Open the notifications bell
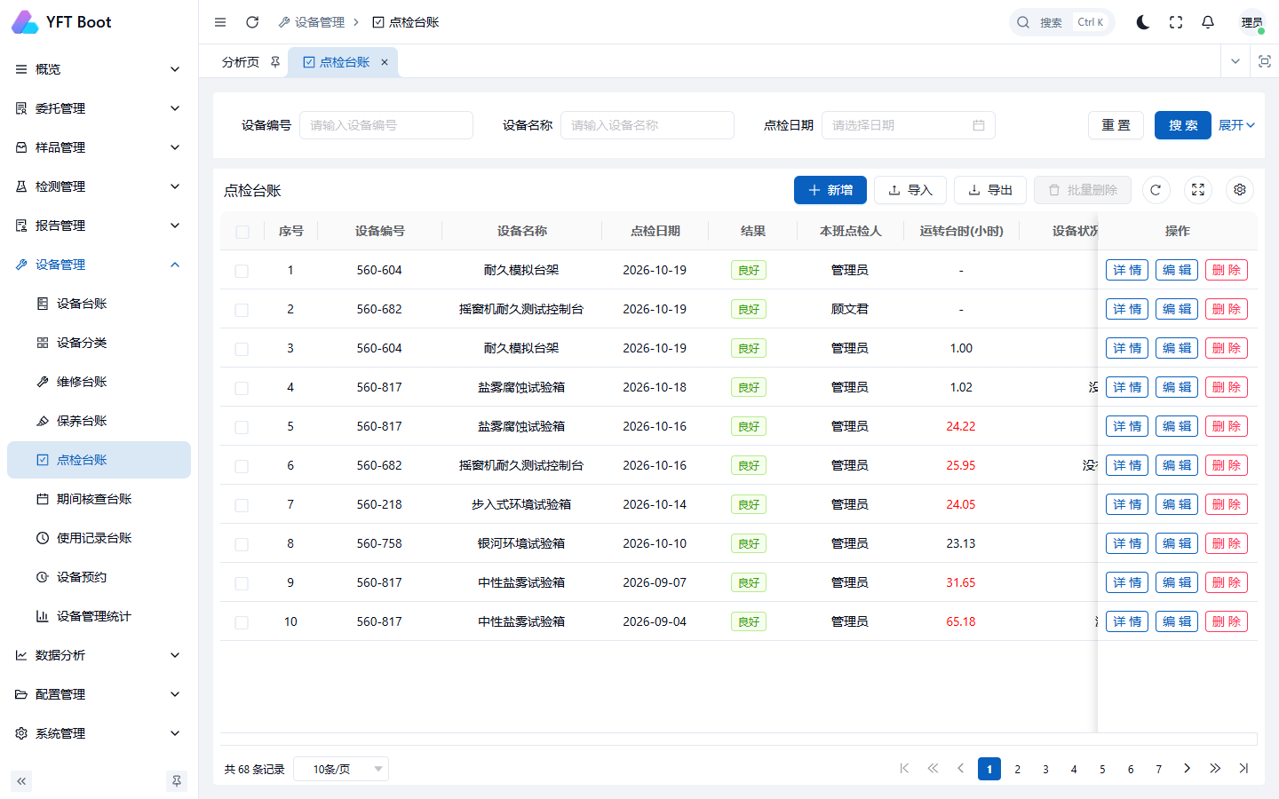 1208,22
